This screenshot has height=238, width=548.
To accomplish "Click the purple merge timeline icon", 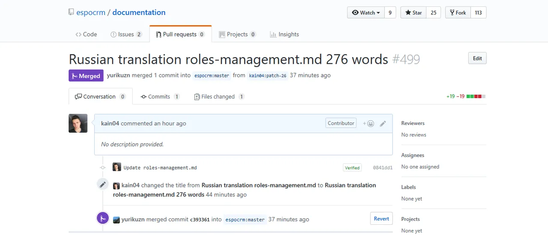I will [x=102, y=218].
